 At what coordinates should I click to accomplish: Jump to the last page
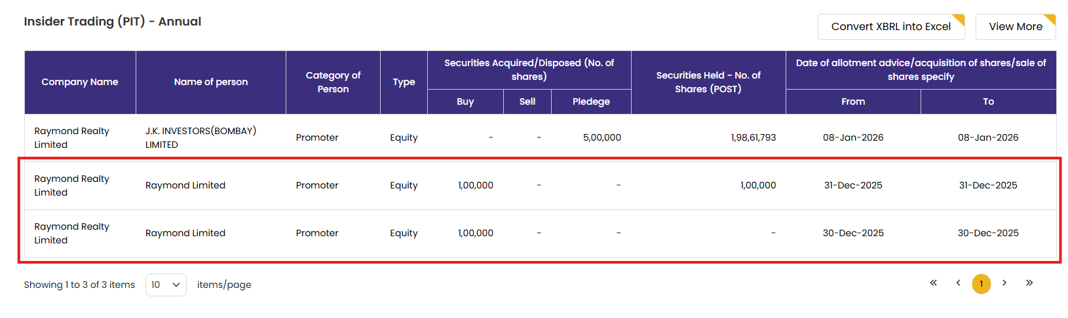tap(1029, 283)
